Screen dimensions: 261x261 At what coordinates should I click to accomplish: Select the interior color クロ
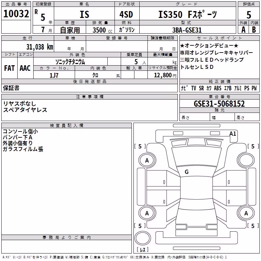coord(95,75)
